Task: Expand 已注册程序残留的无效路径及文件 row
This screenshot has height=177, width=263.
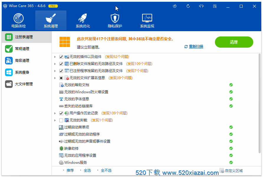Action: pos(55,71)
